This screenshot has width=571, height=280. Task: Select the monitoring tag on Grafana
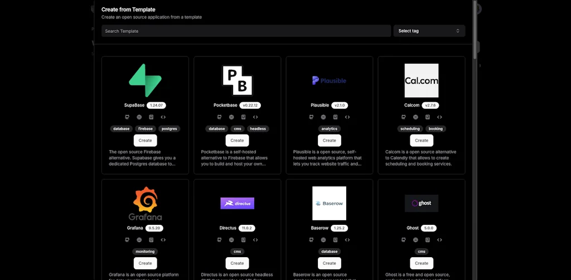tap(145, 252)
